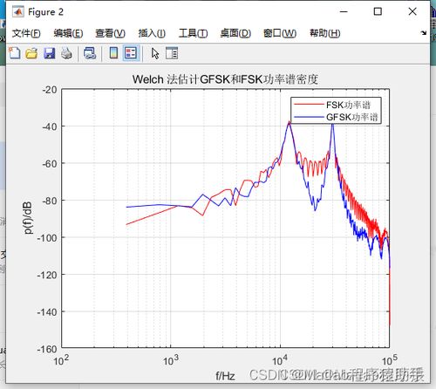This screenshot has width=436, height=389.
Task: Toggle the Insert Colorbar tool
Action: click(x=113, y=53)
